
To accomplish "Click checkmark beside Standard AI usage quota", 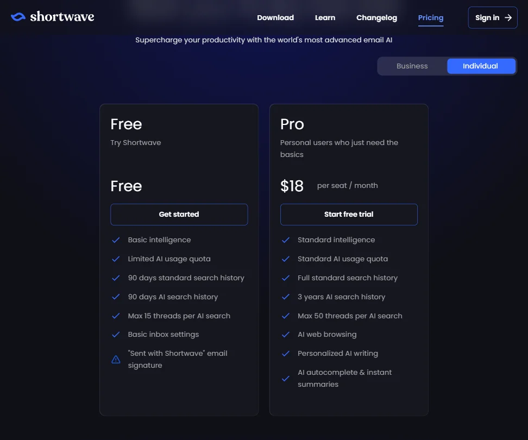I will (286, 259).
